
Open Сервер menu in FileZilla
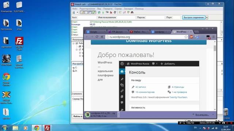[118, 9]
